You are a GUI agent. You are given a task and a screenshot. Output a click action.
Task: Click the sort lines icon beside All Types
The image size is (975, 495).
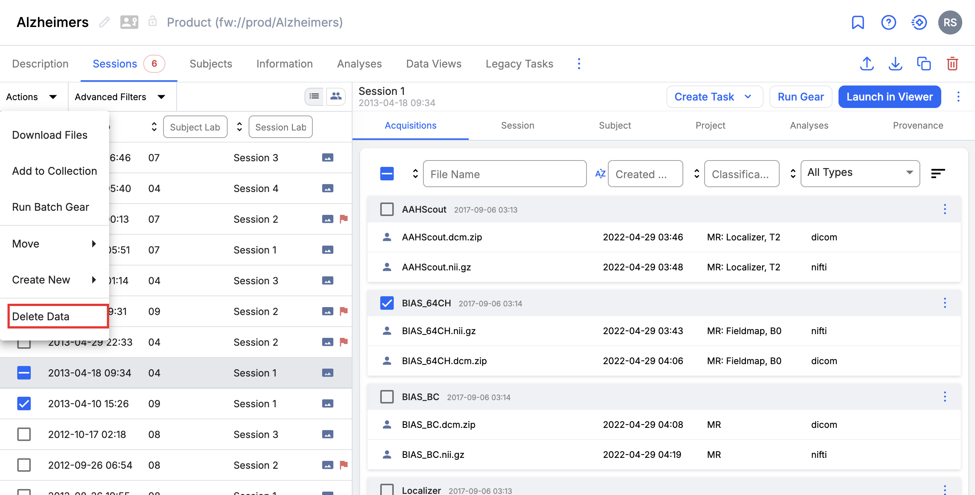[x=937, y=174]
